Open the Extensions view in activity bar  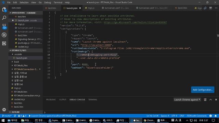(x=4, y=43)
